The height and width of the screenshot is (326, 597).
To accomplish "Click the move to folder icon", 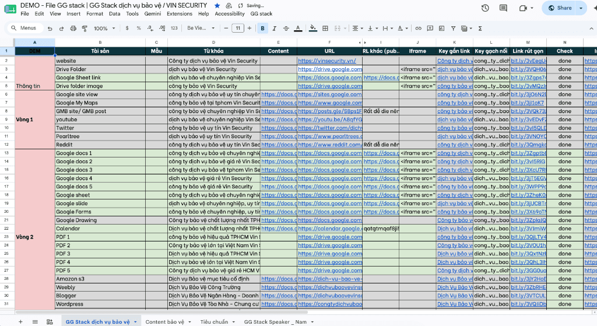I will pos(229,6).
